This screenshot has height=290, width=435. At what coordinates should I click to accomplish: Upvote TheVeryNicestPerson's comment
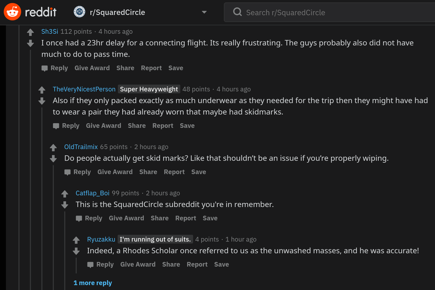click(42, 90)
